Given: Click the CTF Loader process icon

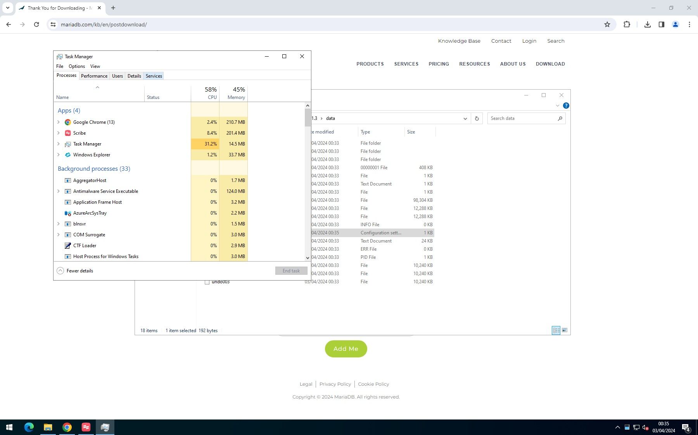Looking at the screenshot, I should coord(68,246).
